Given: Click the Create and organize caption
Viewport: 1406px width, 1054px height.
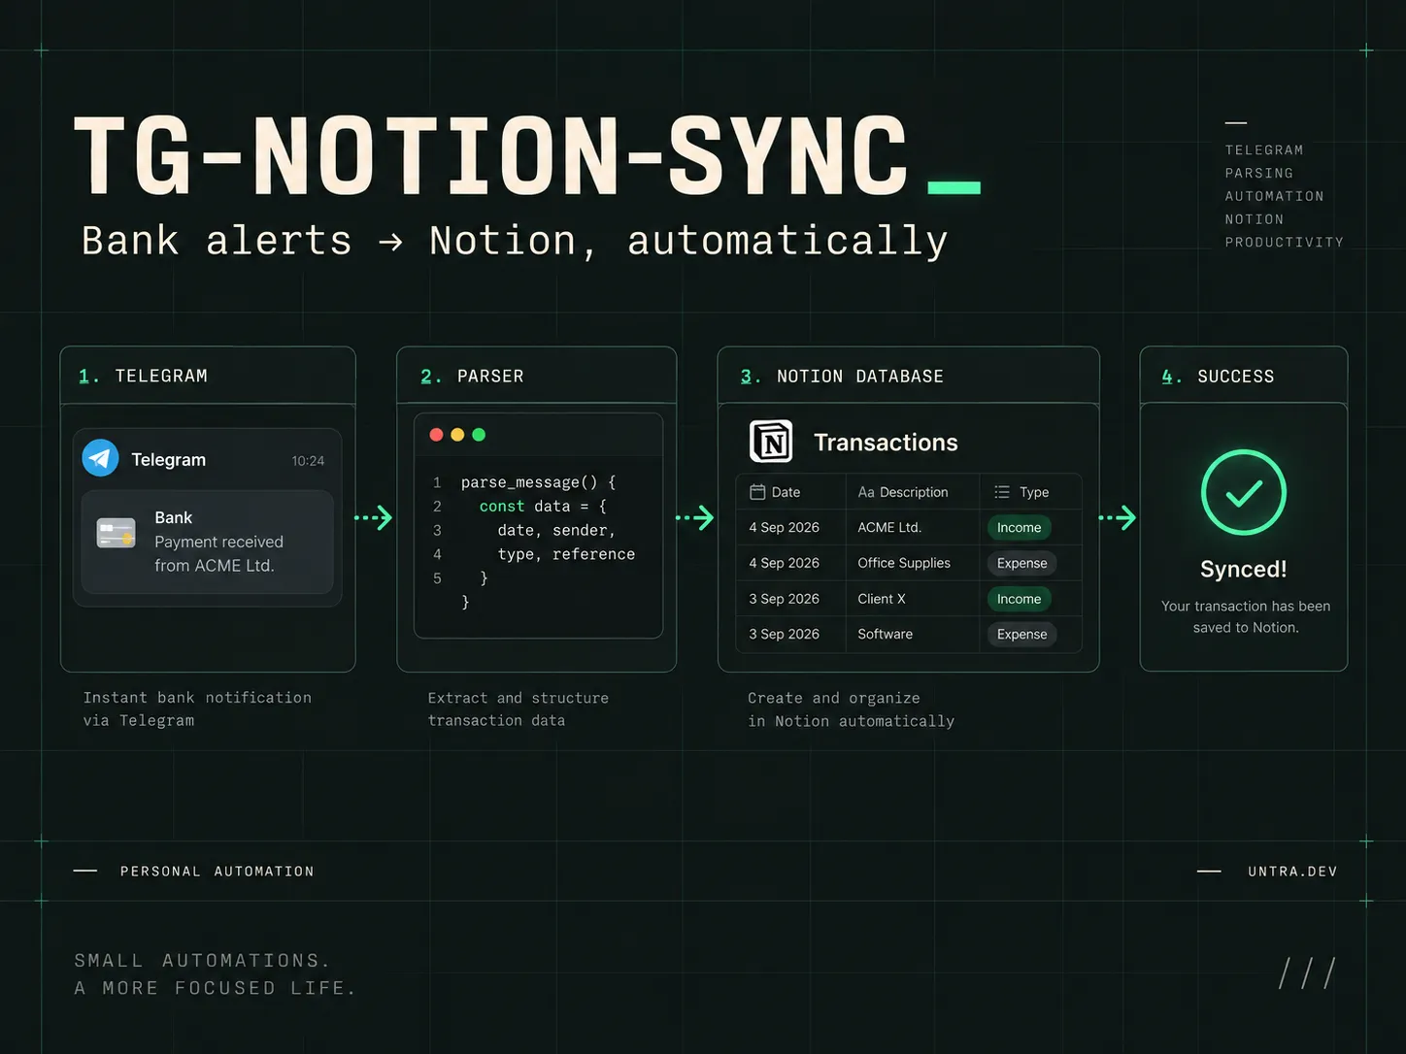Looking at the screenshot, I should [852, 709].
